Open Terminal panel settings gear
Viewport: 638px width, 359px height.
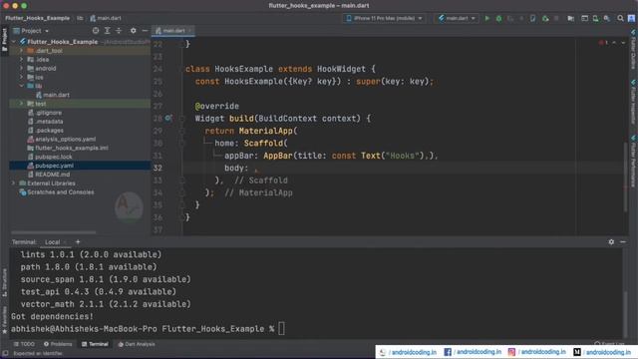tap(611, 241)
